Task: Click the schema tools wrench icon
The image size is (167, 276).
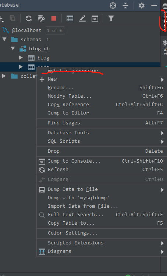Action: click(x=41, y=18)
